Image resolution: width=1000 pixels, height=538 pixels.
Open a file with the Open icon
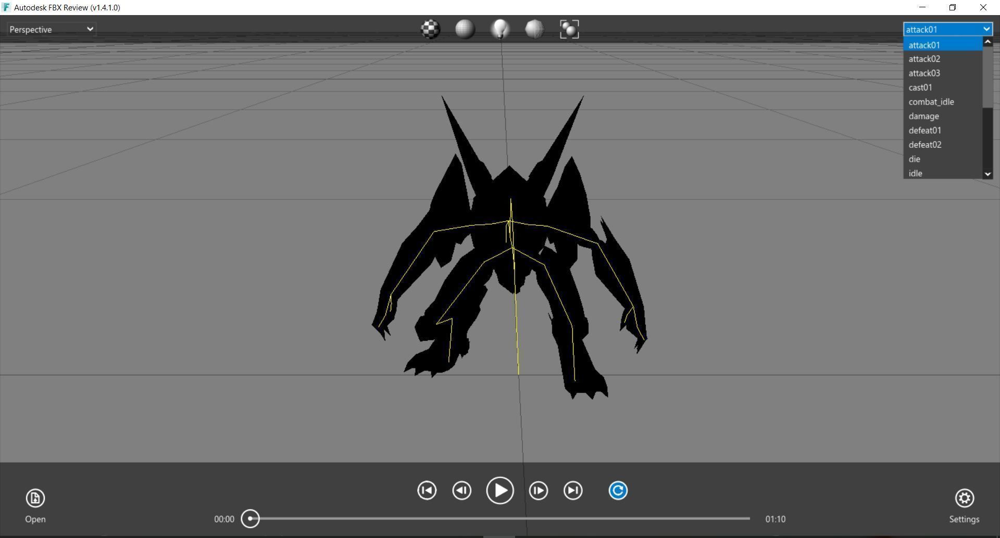tap(35, 498)
